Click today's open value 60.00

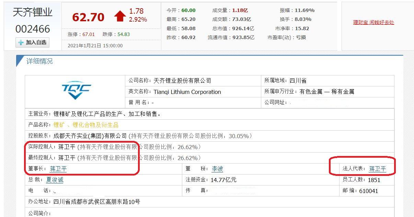click(x=188, y=10)
